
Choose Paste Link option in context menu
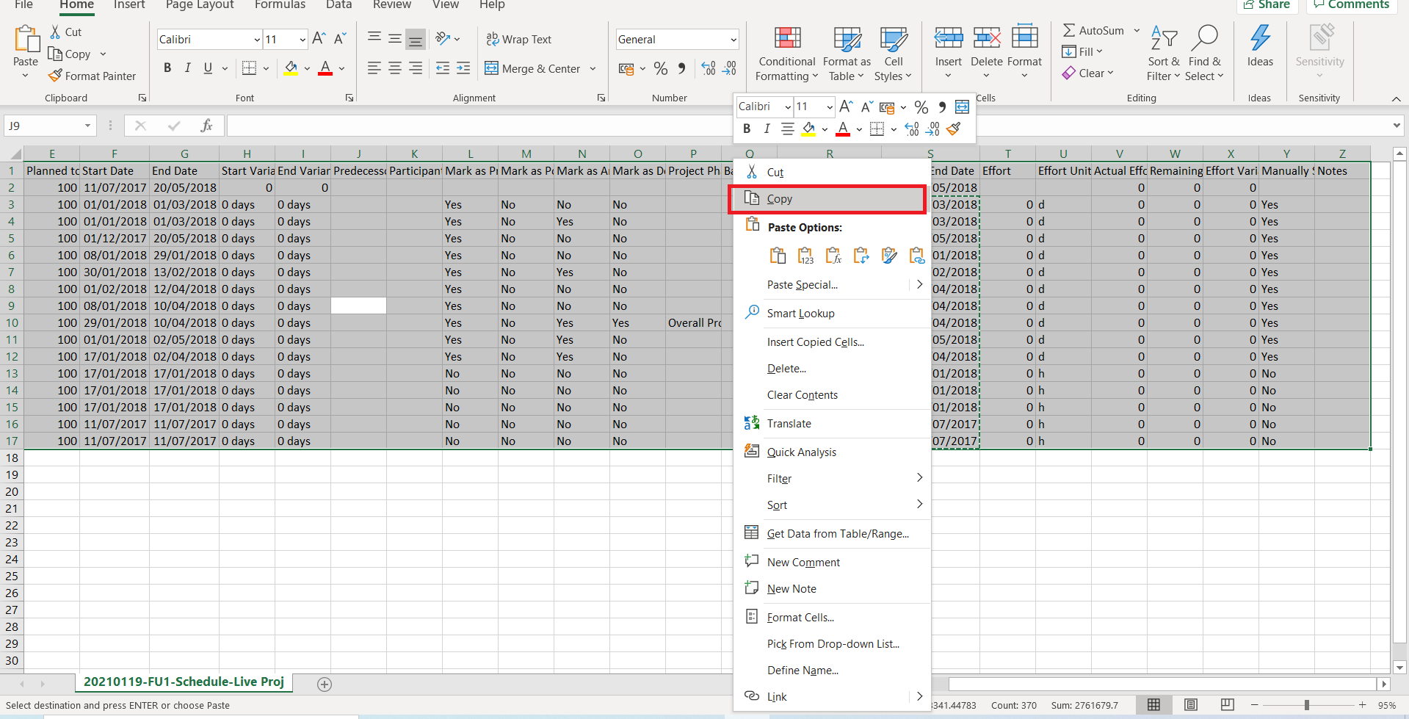point(916,256)
